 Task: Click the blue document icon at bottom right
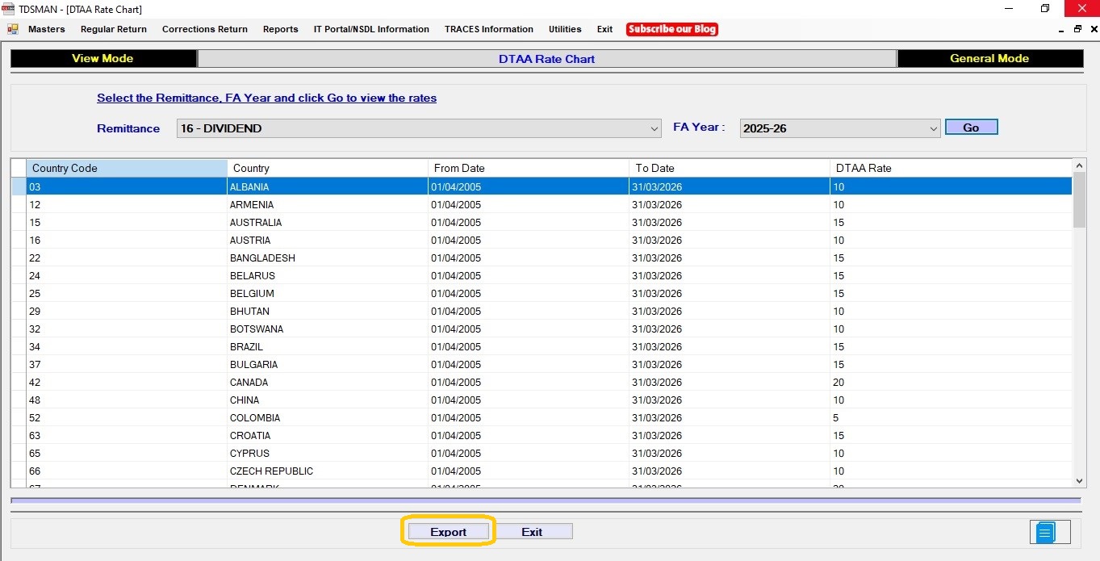click(x=1046, y=532)
